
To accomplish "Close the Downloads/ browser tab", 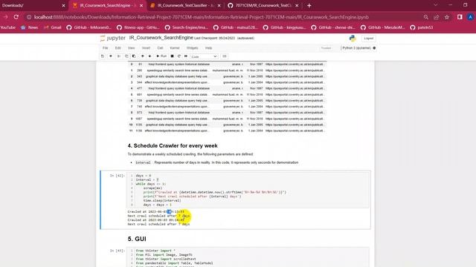I will (63, 5).
